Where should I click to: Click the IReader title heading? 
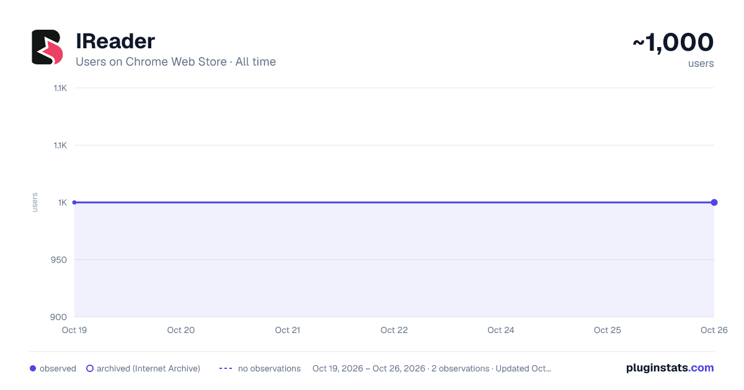115,41
